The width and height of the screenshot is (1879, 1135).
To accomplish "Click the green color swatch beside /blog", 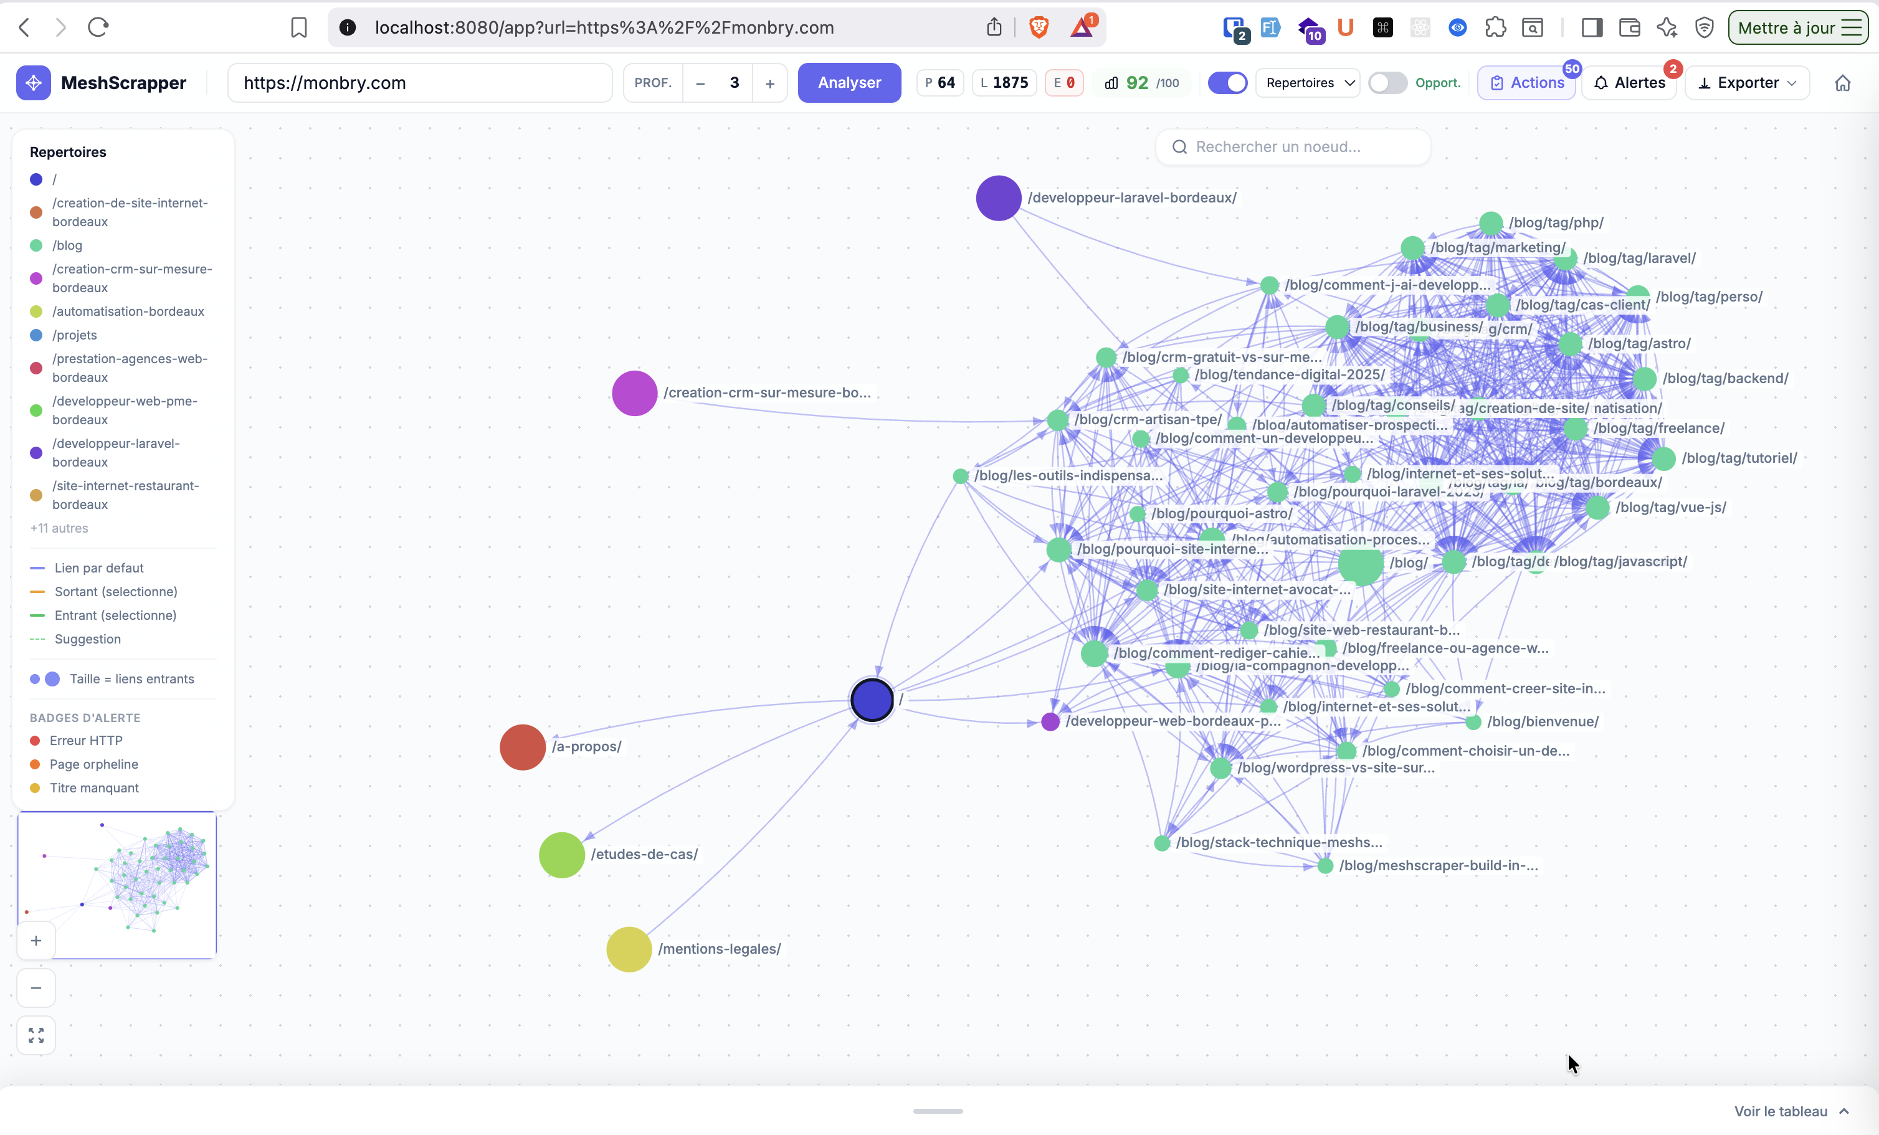I will click(36, 245).
